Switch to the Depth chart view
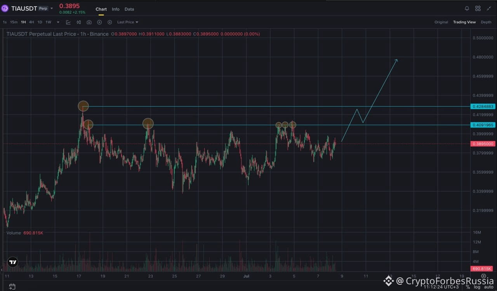The width and height of the screenshot is (497, 291). point(486,22)
